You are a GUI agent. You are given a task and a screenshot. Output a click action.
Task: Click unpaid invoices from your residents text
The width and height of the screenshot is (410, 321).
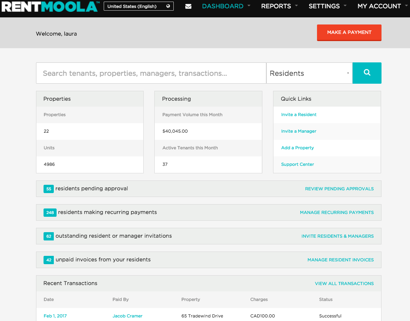tap(103, 260)
